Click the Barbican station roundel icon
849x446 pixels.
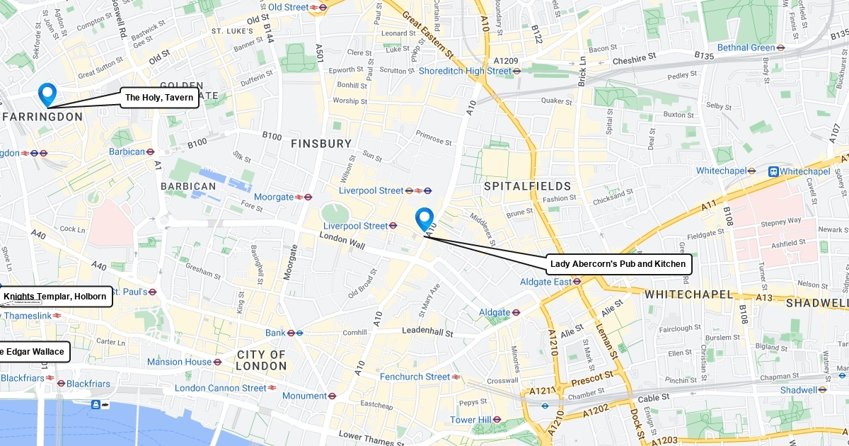click(150, 151)
